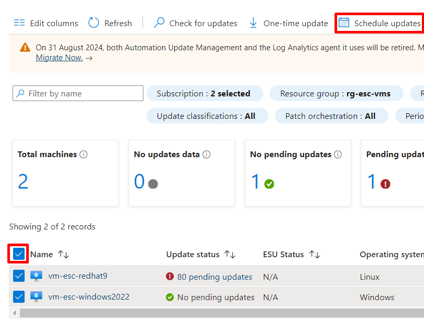Click VM icon next to vm-esc-redhat9
Image resolution: width=424 pixels, height=319 pixels.
coord(36,276)
